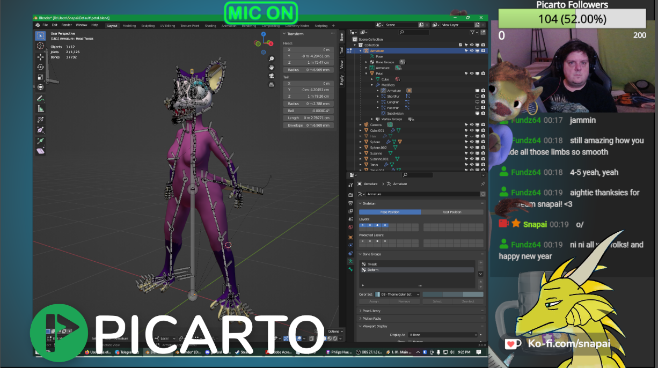The height and width of the screenshot is (368, 658).
Task: Switch perspective/orthographic grid icon in viewport
Action: [272, 84]
